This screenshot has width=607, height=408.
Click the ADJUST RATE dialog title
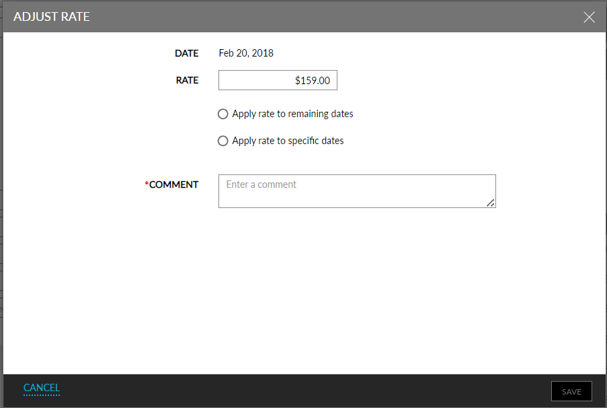[52, 17]
